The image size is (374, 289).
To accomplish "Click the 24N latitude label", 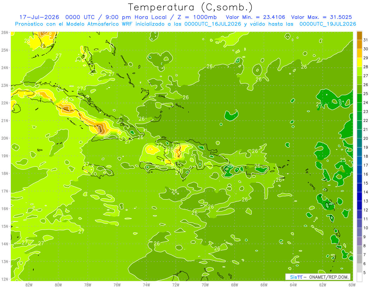I will pyautogui.click(x=5, y=68).
